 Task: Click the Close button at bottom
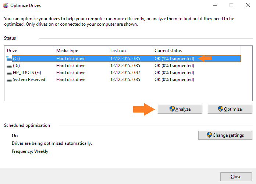coord(236,177)
